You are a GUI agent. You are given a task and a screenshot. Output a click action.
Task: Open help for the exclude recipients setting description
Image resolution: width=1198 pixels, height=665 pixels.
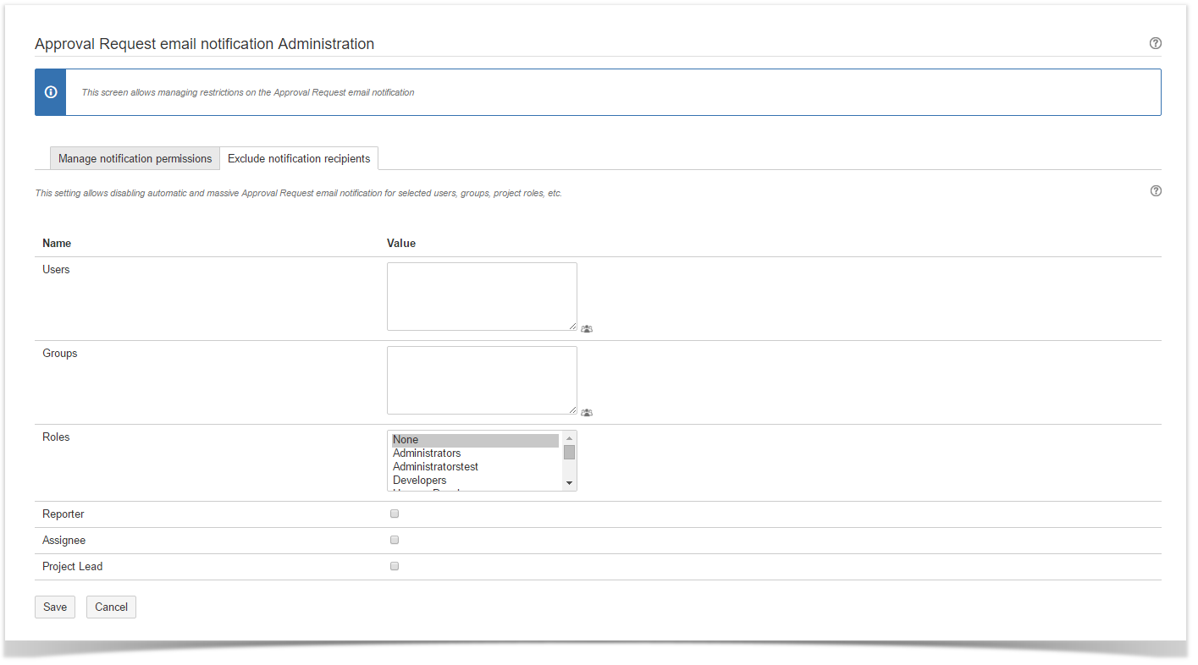[x=1155, y=191]
